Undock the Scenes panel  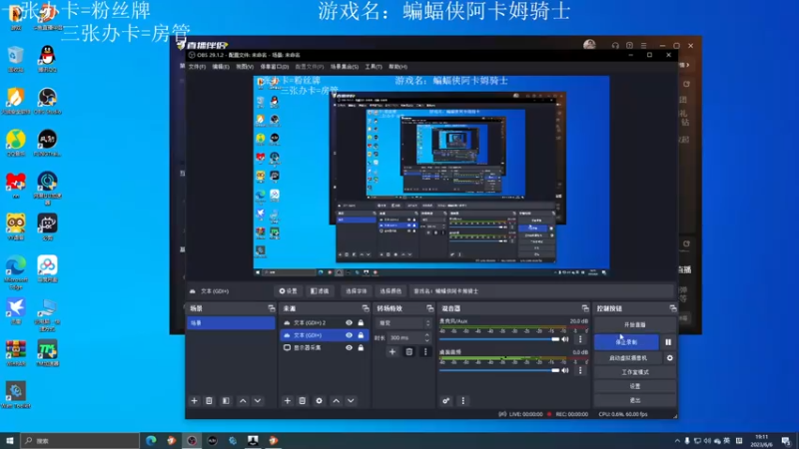coord(271,308)
